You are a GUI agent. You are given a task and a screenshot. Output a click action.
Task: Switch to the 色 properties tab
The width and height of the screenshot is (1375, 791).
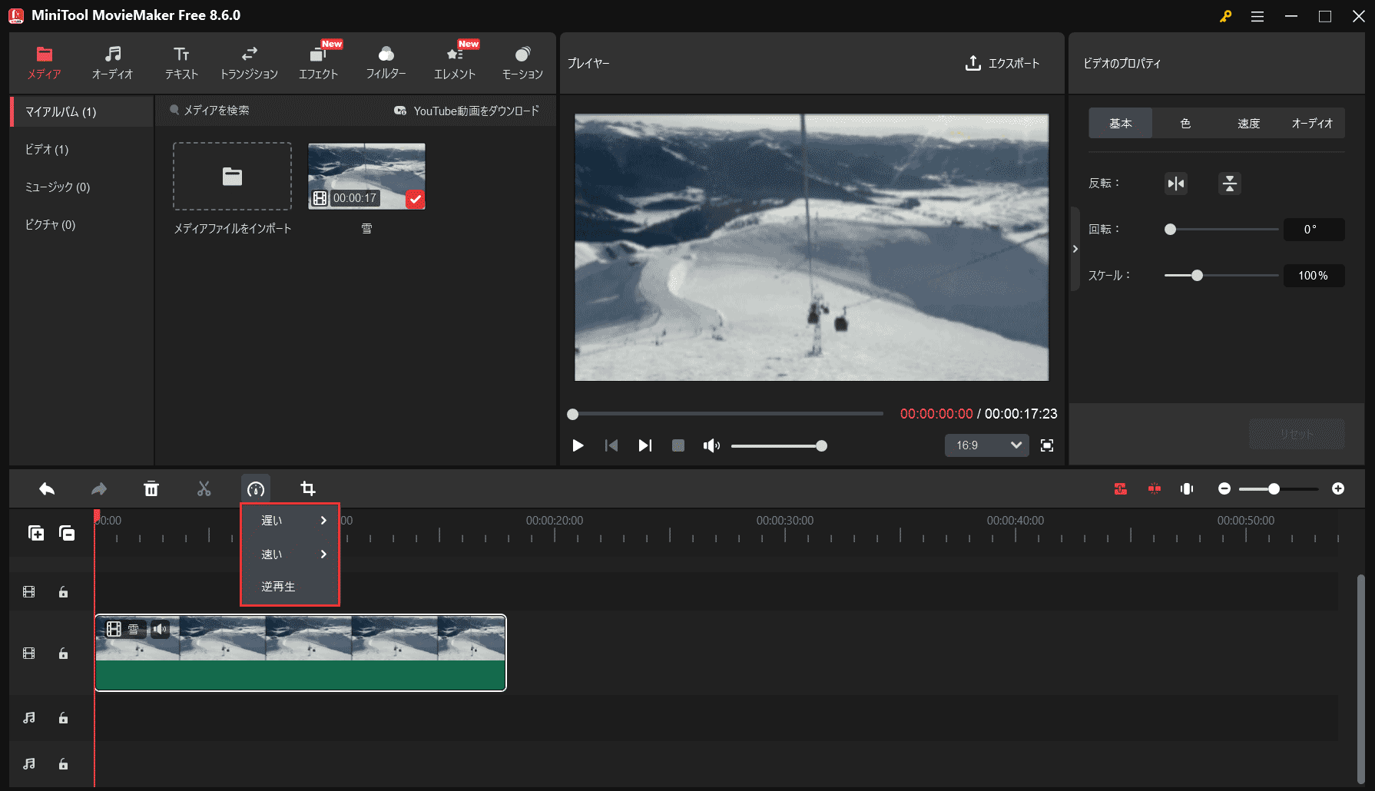pyautogui.click(x=1184, y=123)
